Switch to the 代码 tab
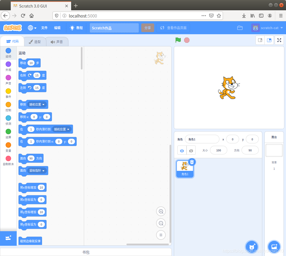The height and width of the screenshot is (256, 286). [12, 41]
